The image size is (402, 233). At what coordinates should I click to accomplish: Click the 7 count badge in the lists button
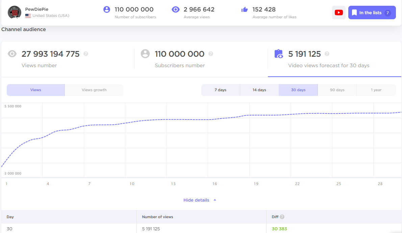388,12
